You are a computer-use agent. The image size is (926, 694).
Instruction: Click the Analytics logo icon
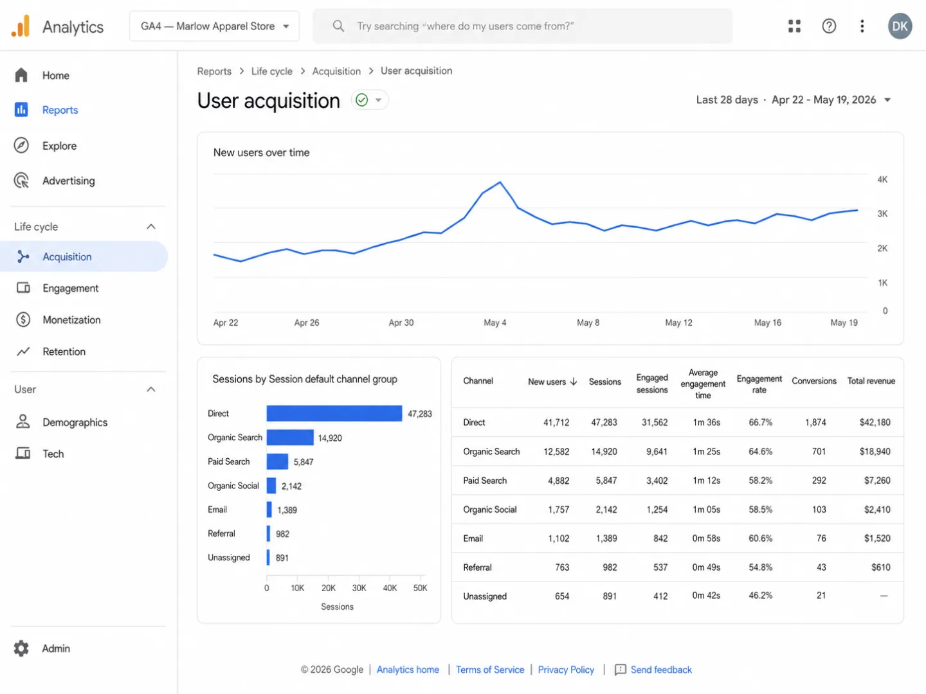click(x=21, y=26)
